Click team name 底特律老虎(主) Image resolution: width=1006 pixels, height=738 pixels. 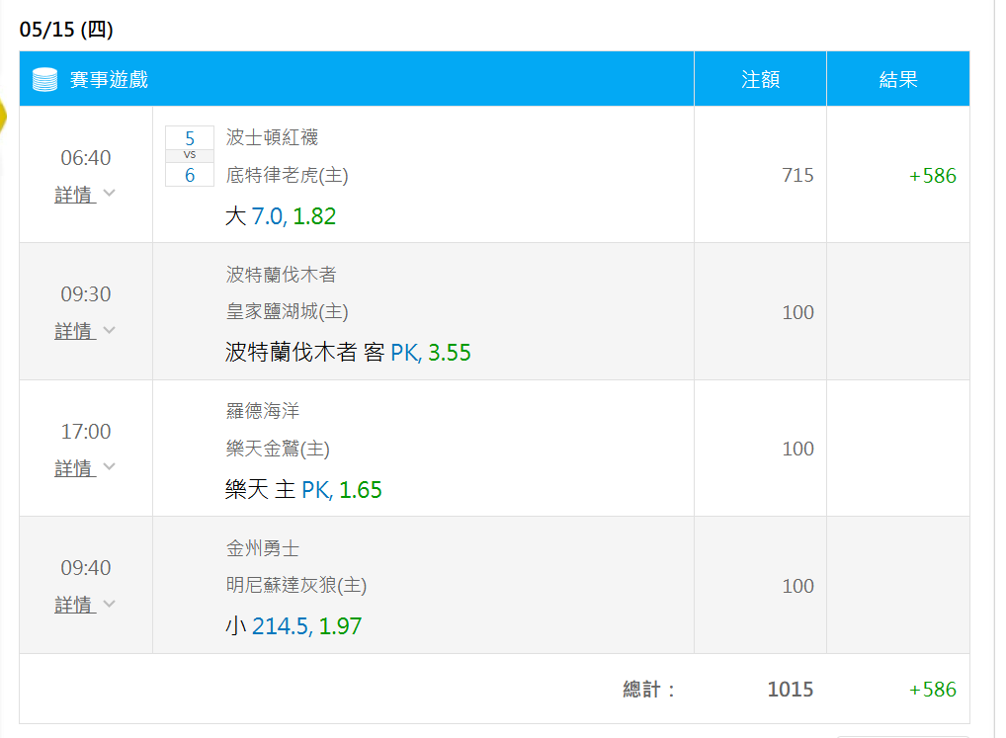(x=287, y=175)
